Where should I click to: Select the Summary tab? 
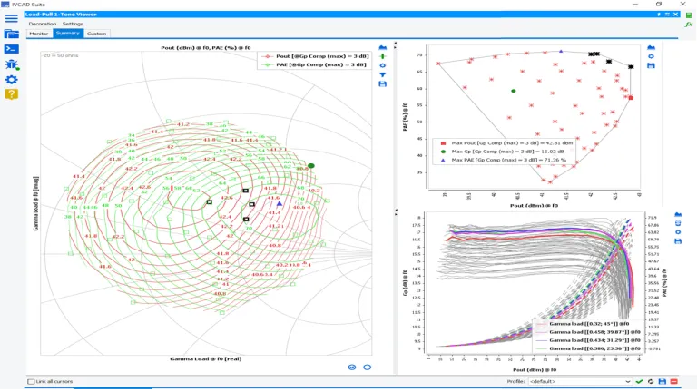click(67, 34)
